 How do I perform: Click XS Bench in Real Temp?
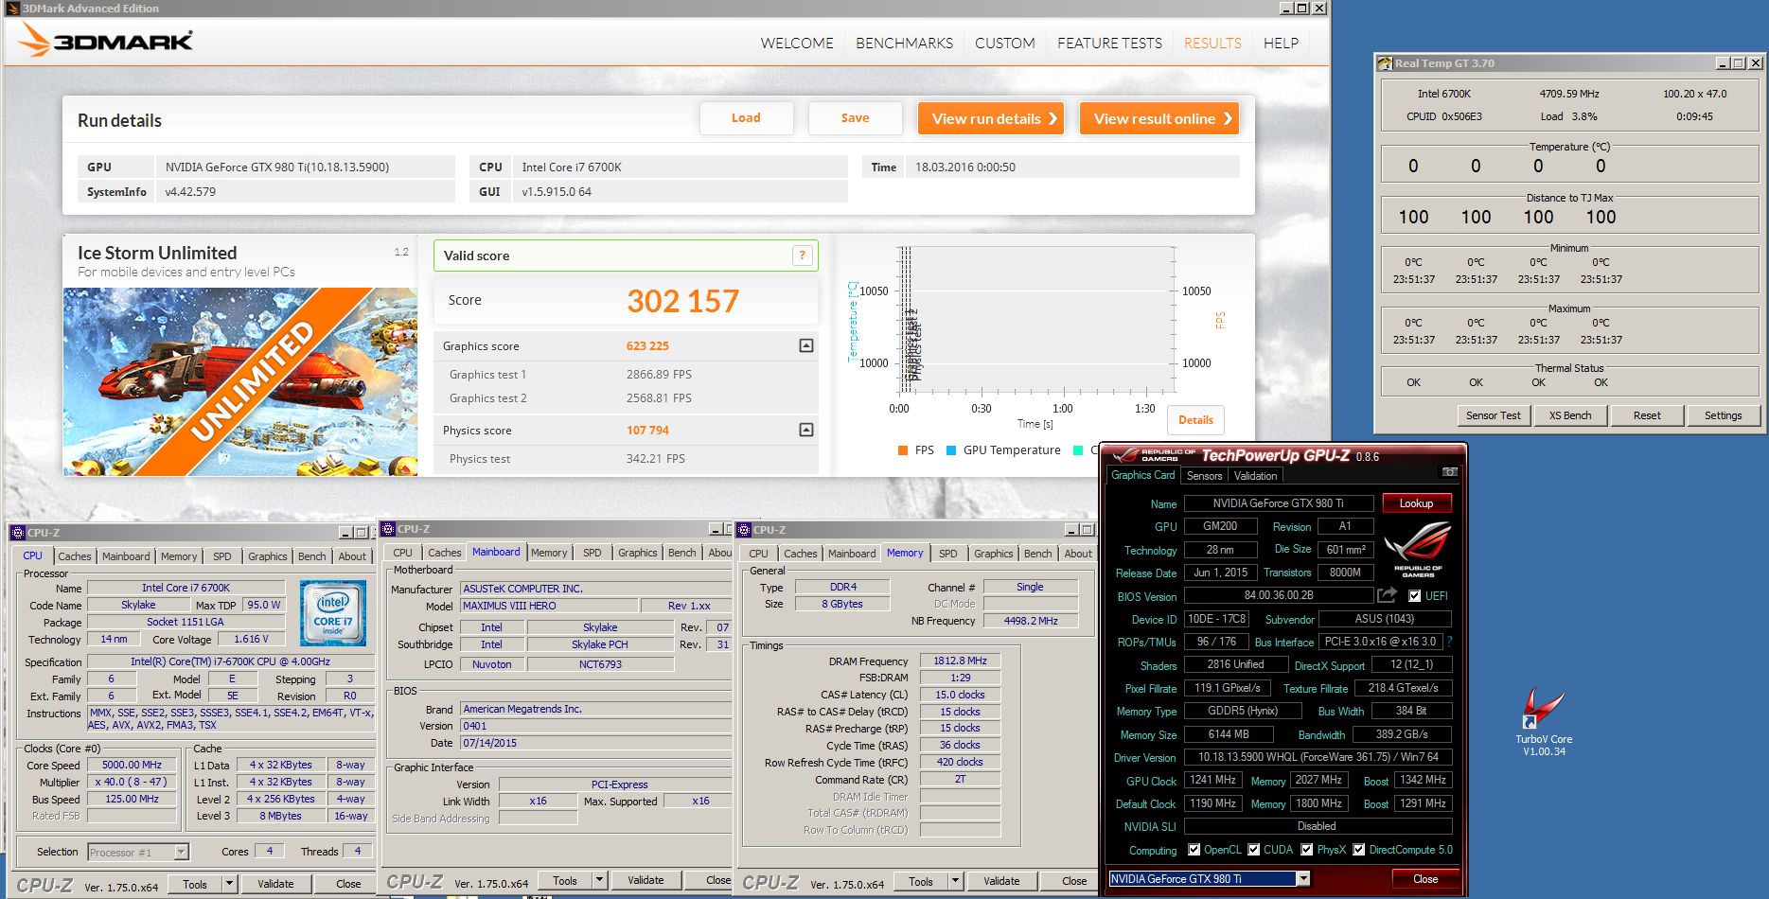pos(1569,415)
